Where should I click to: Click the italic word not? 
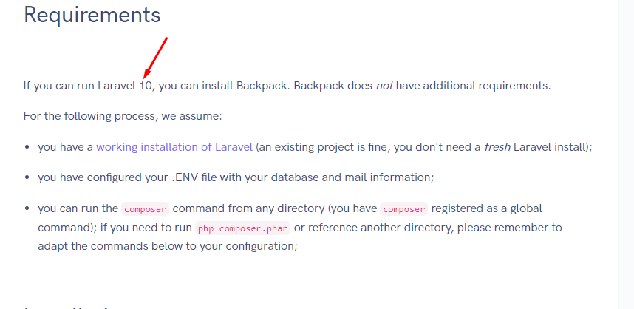pyautogui.click(x=384, y=86)
